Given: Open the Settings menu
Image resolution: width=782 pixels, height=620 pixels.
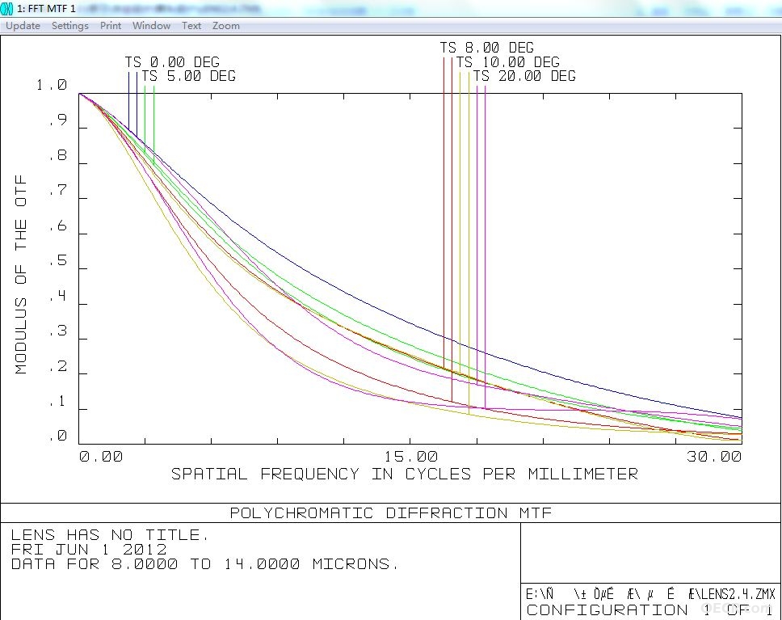Looking at the screenshot, I should click(69, 25).
